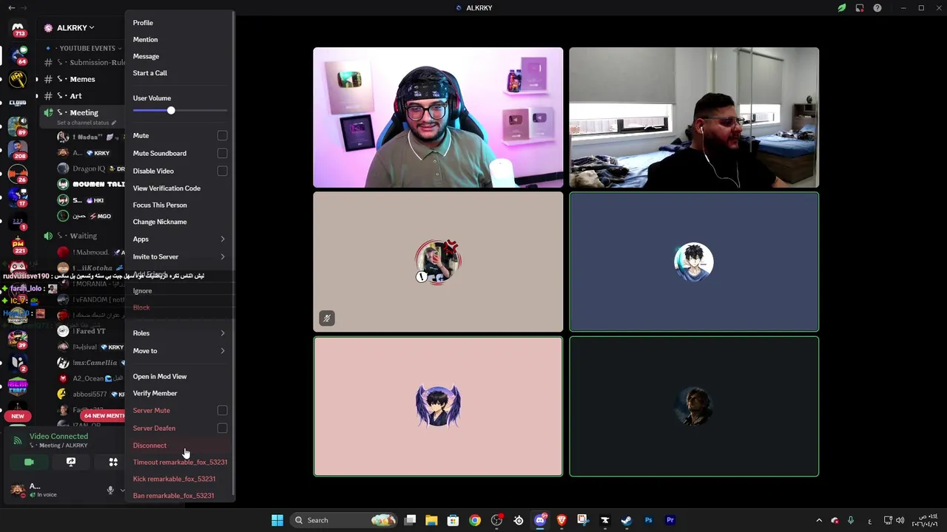Click the Windows taskbar Search box
947x532 pixels.
pos(343,520)
